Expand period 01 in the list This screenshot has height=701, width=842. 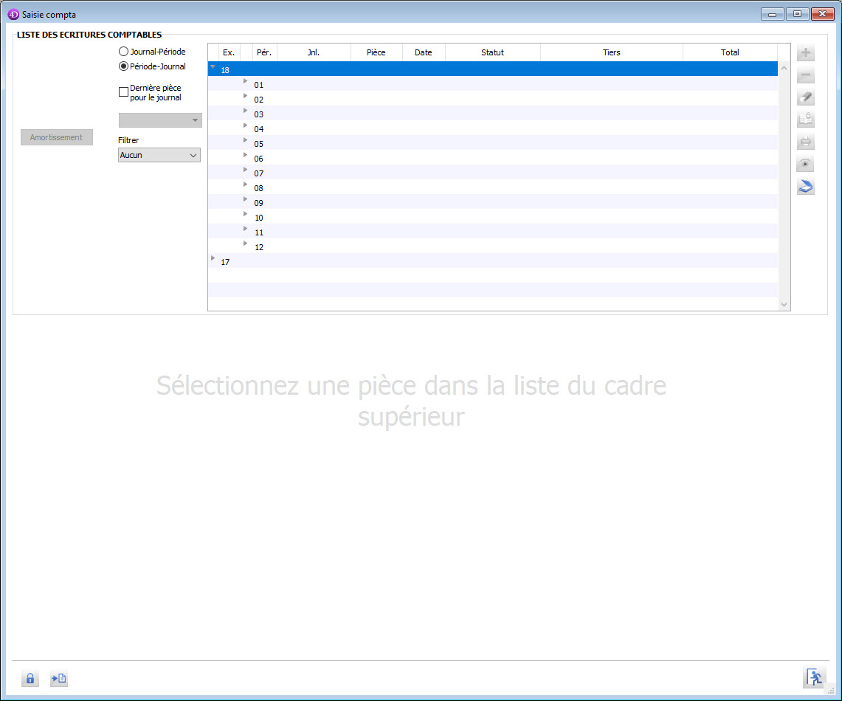point(246,81)
